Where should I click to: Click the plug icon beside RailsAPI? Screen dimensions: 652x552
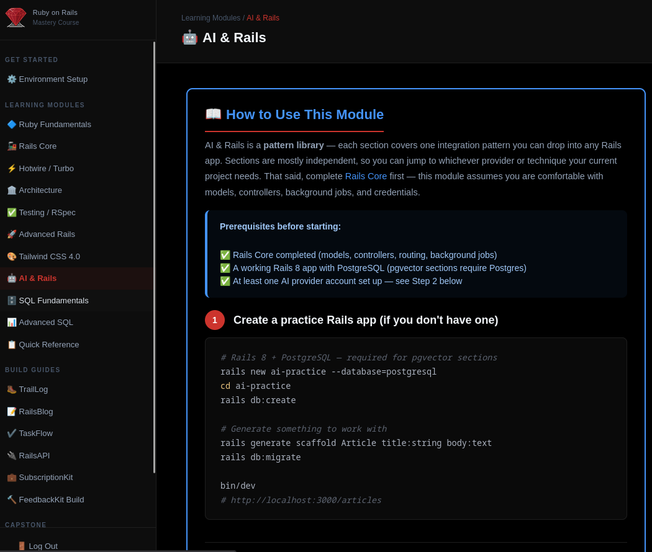12,455
